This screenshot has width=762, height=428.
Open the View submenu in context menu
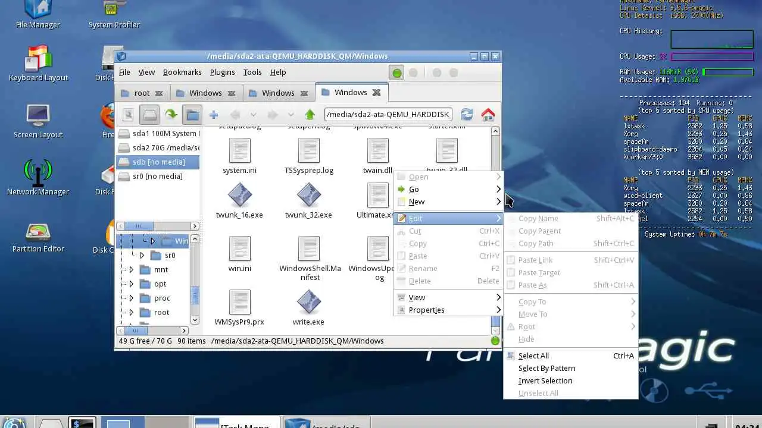[449, 297]
